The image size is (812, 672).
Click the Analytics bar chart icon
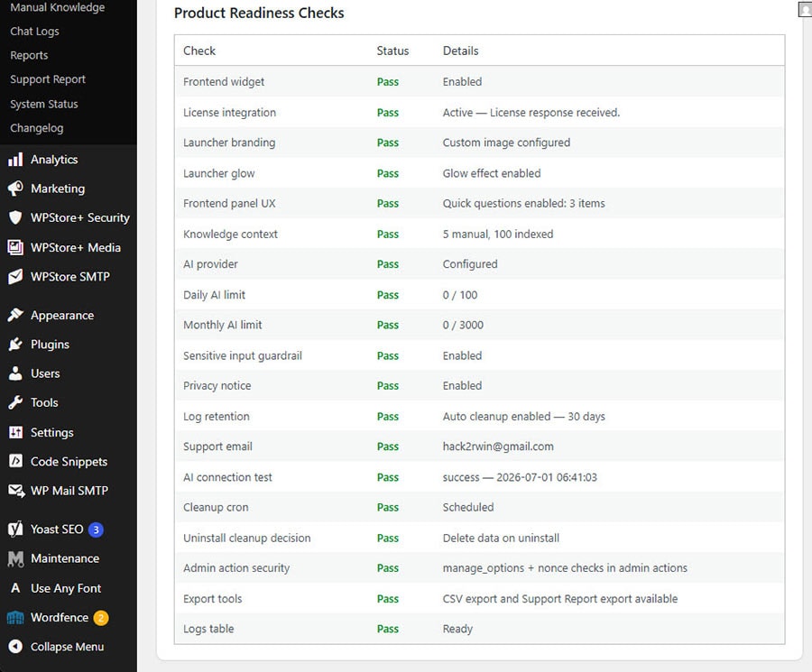click(15, 160)
